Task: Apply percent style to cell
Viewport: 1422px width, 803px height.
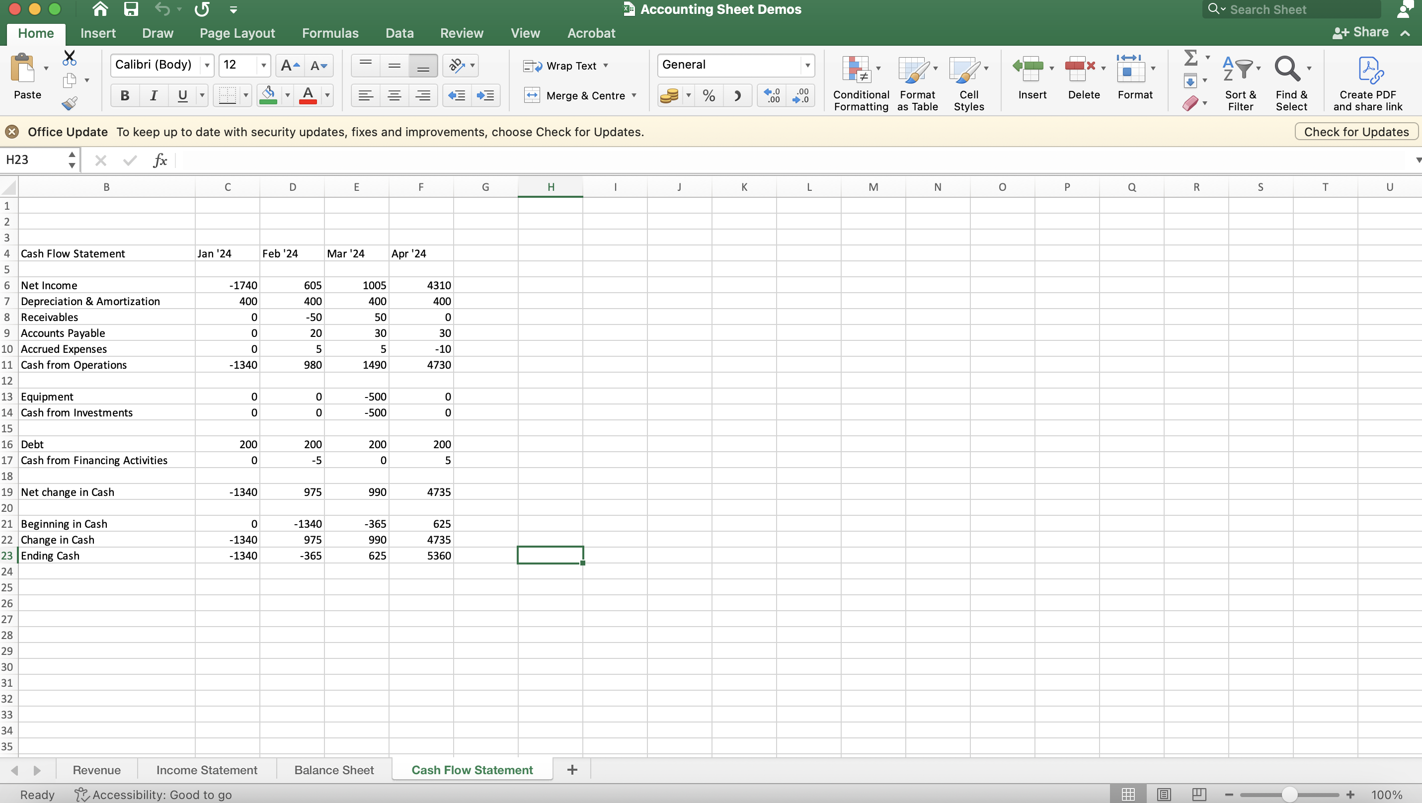Action: tap(709, 96)
